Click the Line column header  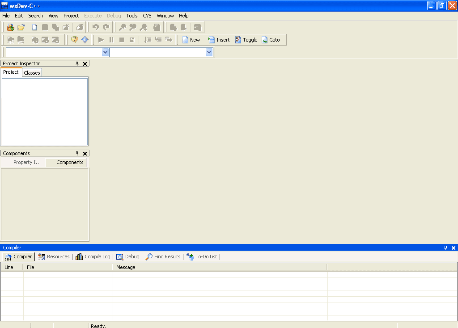[x=12, y=267]
